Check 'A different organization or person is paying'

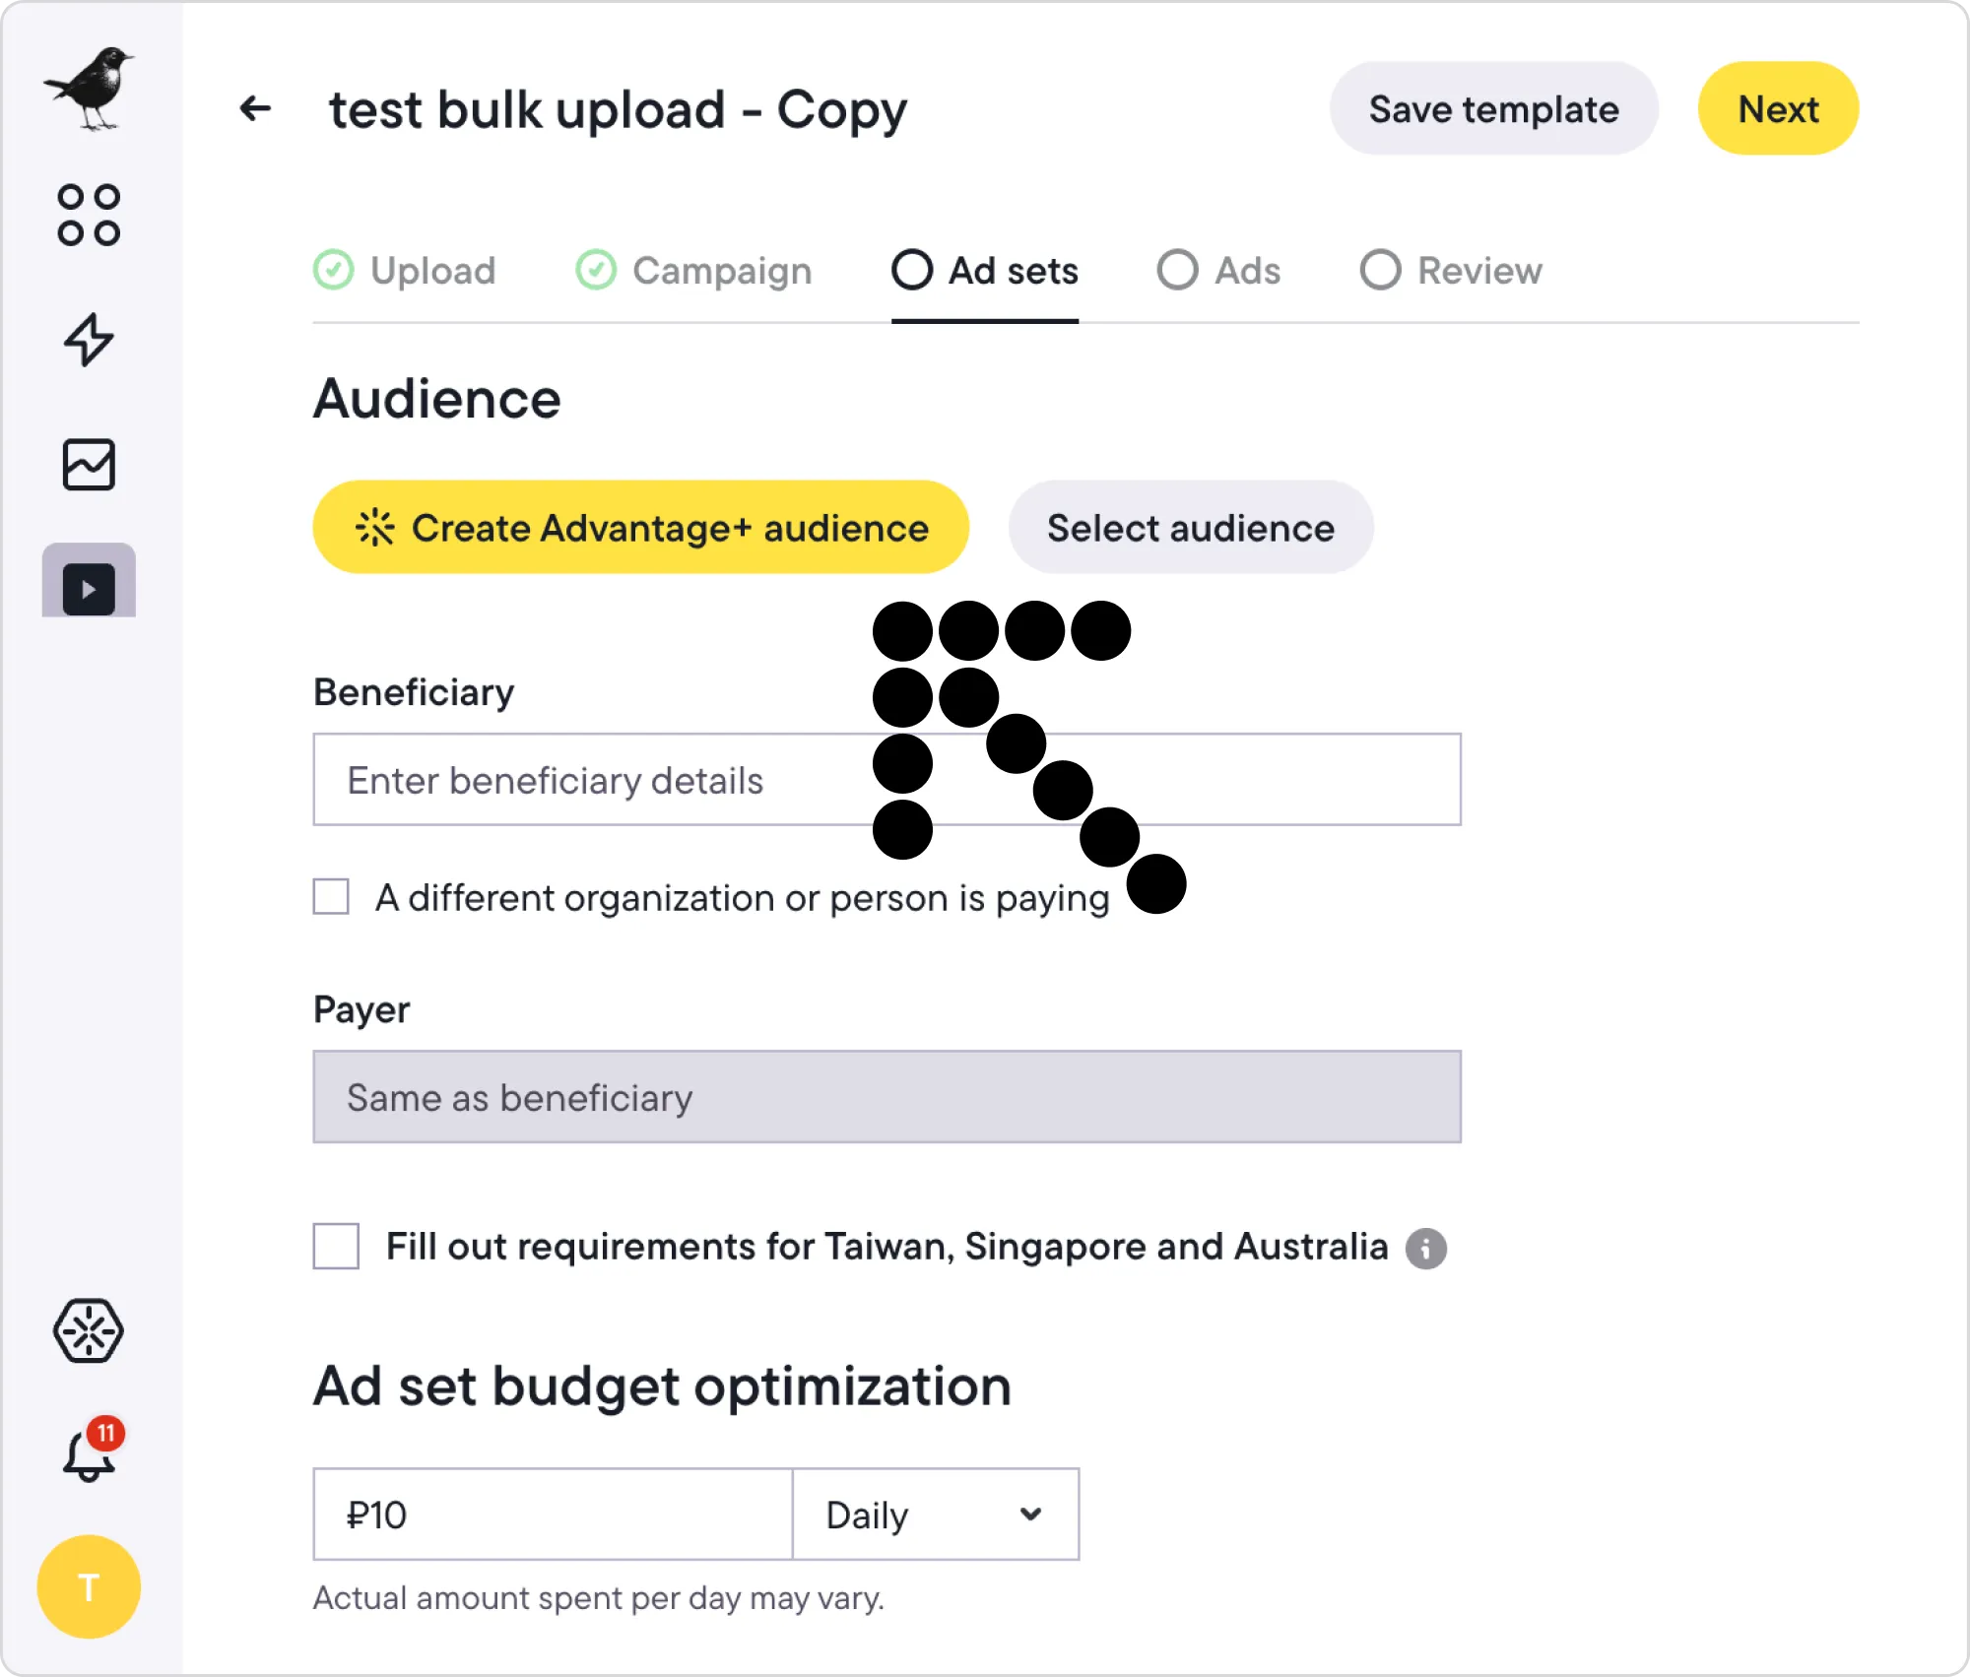point(331,897)
